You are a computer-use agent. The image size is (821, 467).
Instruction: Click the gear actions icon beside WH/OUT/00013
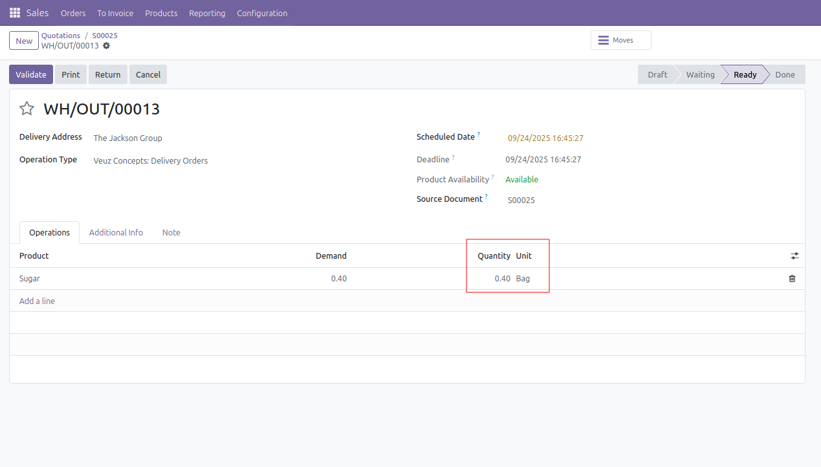(x=107, y=46)
